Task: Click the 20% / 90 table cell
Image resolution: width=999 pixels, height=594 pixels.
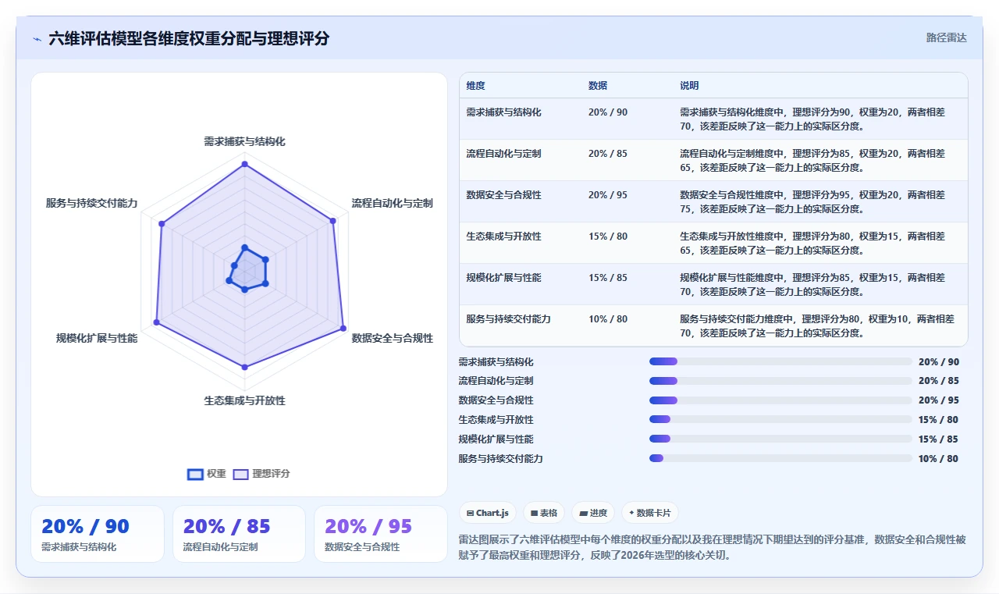Action: click(x=608, y=112)
